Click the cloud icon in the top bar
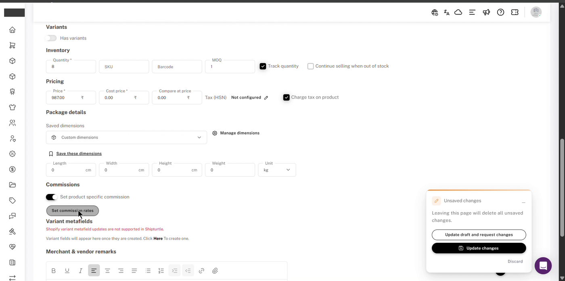The image size is (565, 281). point(458,12)
